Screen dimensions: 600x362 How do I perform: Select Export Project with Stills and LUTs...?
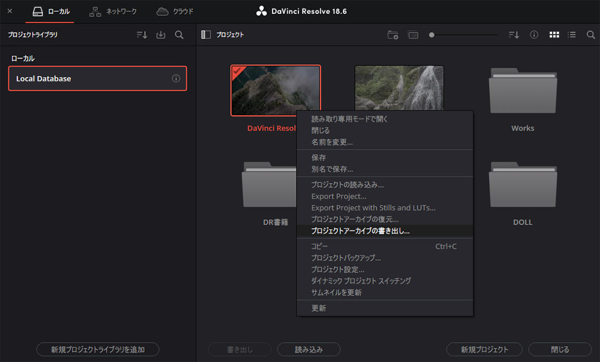pos(385,208)
